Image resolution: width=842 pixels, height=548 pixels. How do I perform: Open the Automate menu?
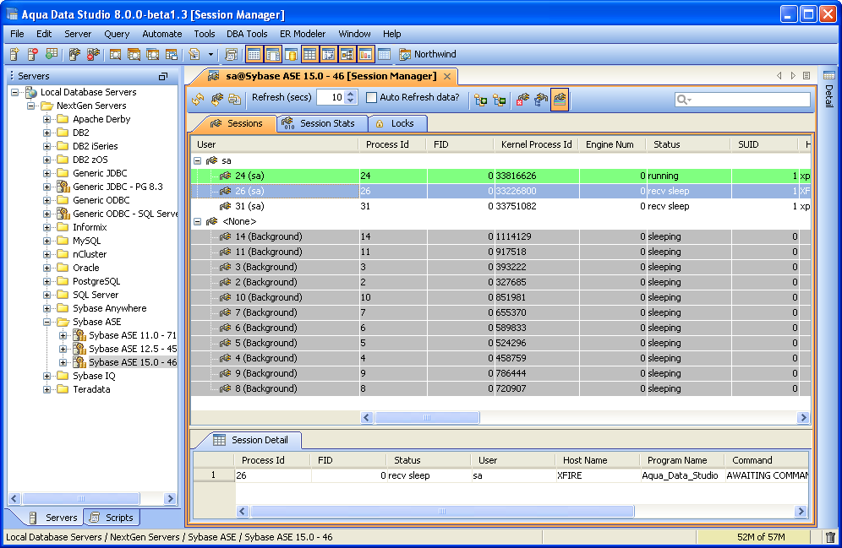[x=161, y=34]
